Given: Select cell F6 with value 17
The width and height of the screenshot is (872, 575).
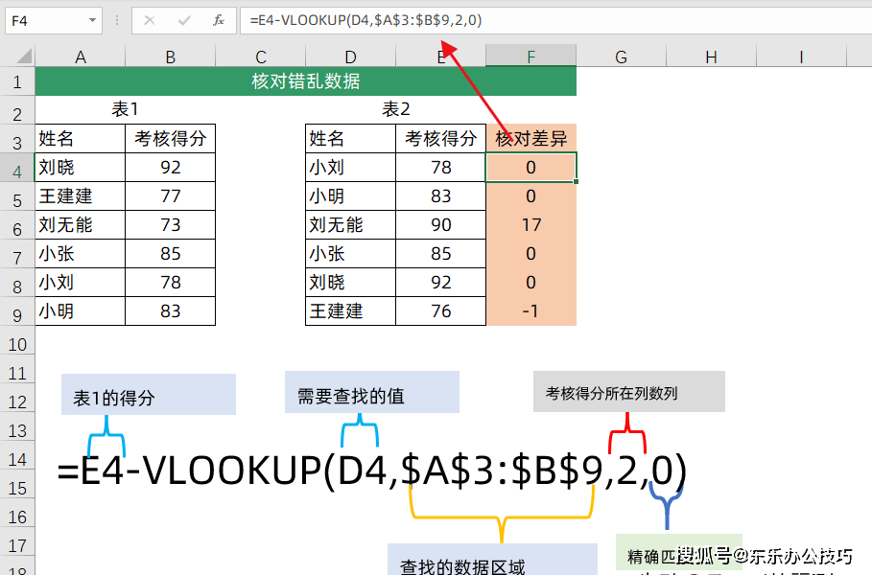Looking at the screenshot, I should [x=531, y=225].
